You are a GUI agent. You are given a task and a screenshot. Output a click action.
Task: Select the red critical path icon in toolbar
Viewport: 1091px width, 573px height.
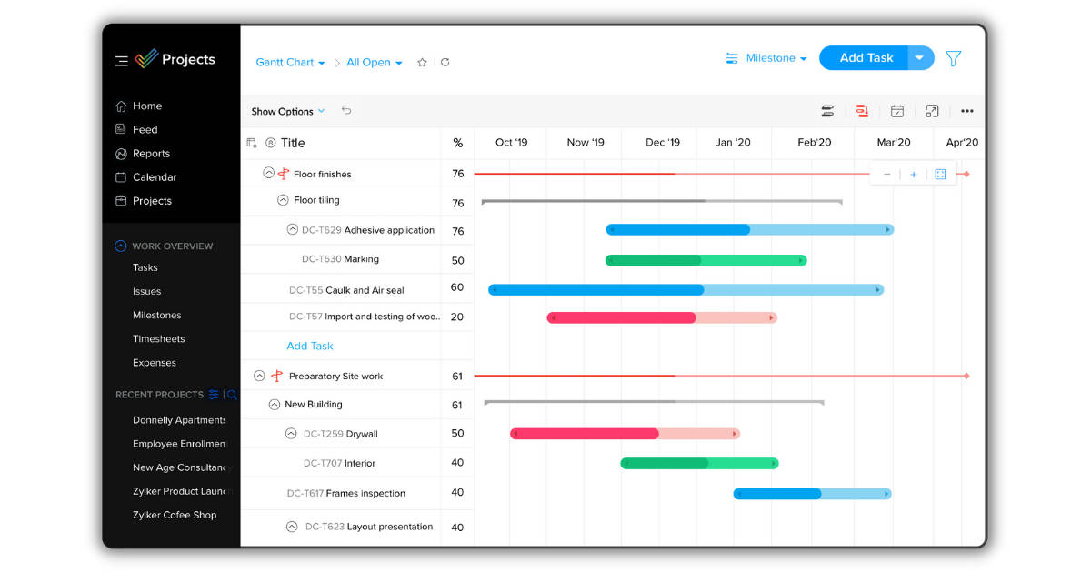click(x=861, y=110)
